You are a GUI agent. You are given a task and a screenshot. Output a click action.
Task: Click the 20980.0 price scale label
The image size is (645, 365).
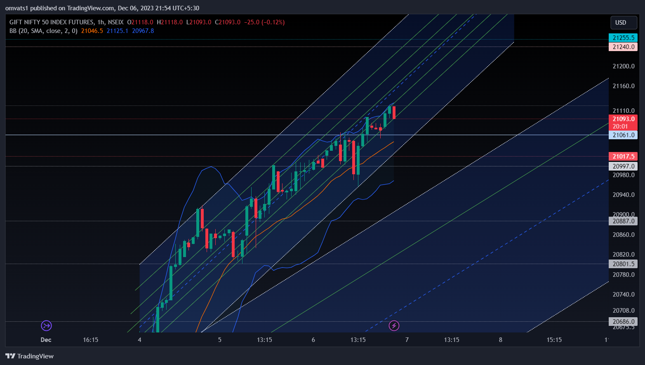pos(624,175)
